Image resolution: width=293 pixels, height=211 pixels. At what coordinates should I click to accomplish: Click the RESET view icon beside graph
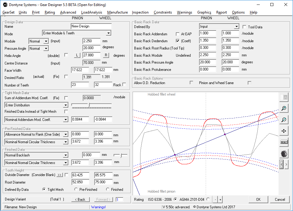pos(284,142)
